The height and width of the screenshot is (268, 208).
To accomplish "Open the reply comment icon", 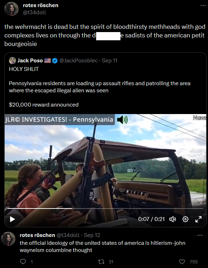I will click(23, 262).
